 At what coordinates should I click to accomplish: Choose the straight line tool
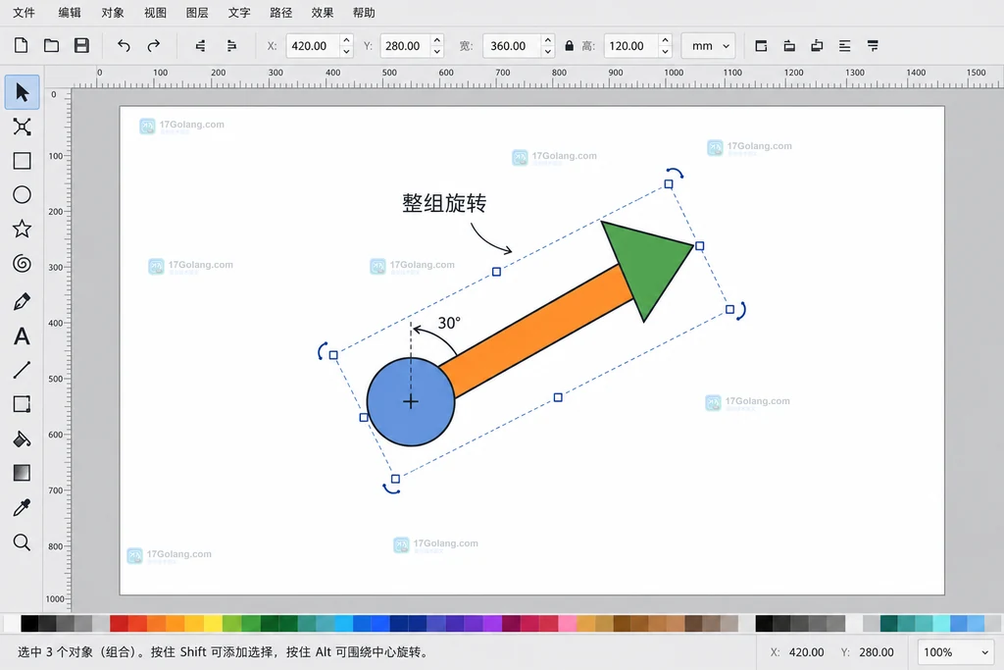pyautogui.click(x=22, y=370)
